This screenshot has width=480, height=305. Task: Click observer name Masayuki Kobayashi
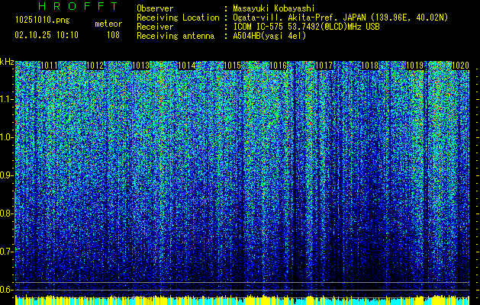tap(274, 9)
